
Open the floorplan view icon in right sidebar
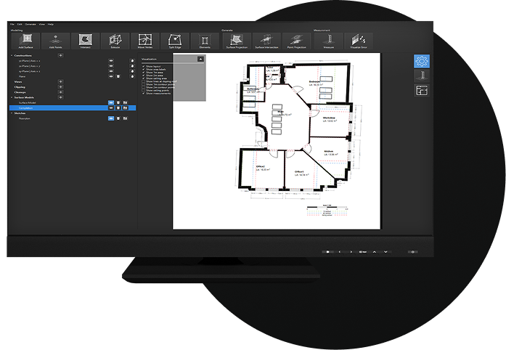tap(421, 90)
